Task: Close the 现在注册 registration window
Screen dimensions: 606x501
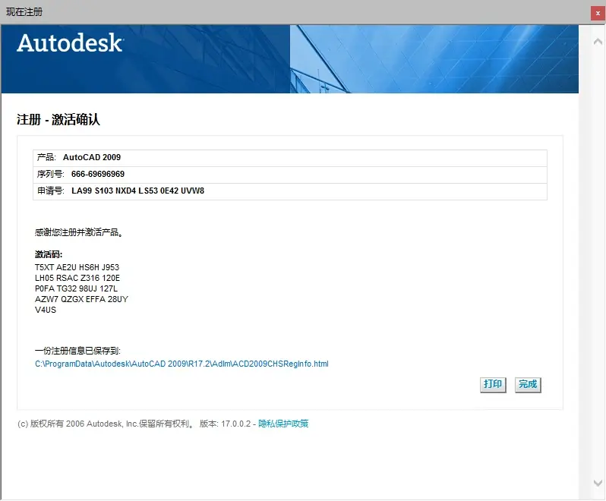Action: [x=598, y=13]
